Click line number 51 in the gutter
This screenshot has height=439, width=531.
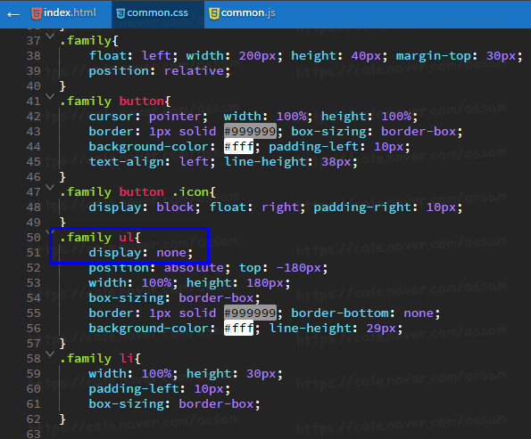[33, 253]
